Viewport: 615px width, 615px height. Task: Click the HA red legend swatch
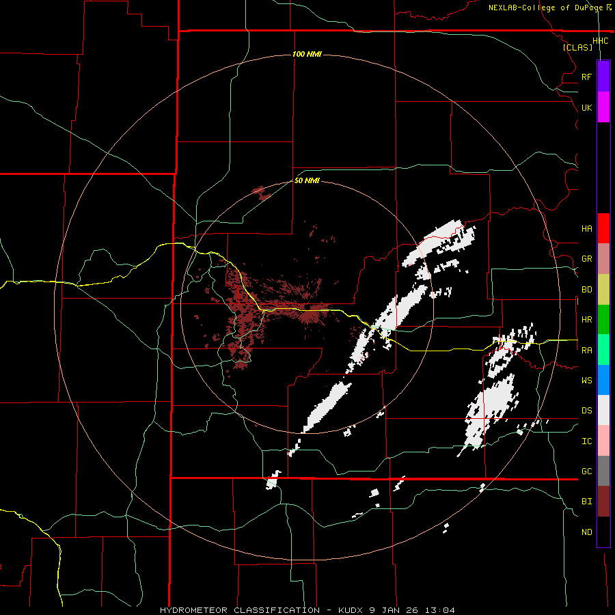click(x=603, y=228)
